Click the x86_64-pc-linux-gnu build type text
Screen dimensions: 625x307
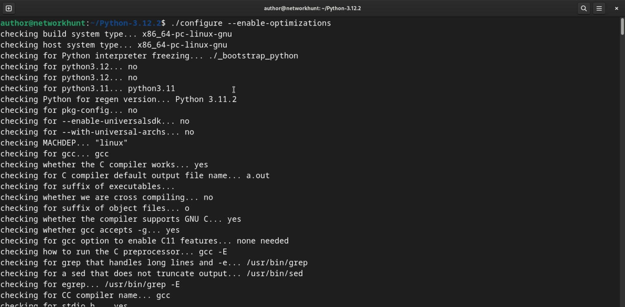[187, 34]
